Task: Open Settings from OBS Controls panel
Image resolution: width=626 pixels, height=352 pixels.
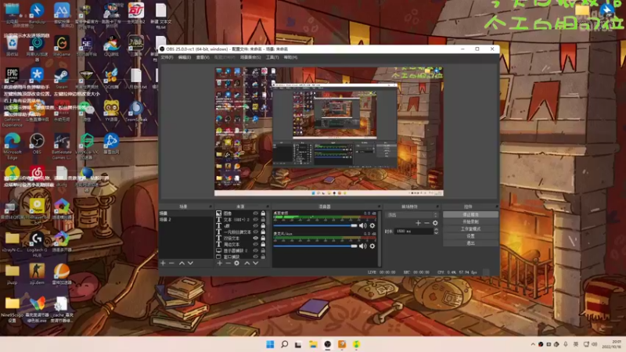Action: 471,236
